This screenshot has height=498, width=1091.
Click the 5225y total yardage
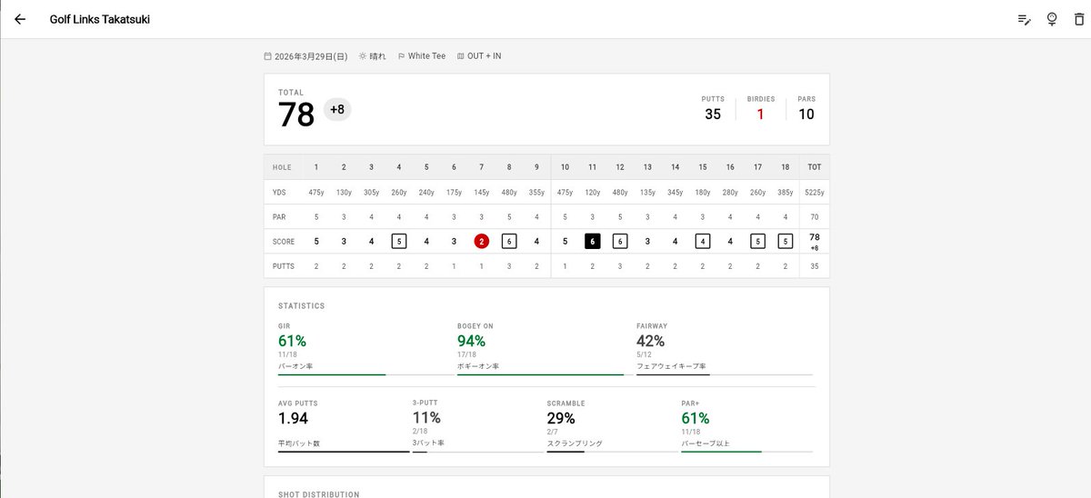coord(815,193)
